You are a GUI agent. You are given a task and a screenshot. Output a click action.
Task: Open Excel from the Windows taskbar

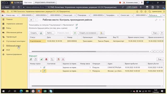45,91
